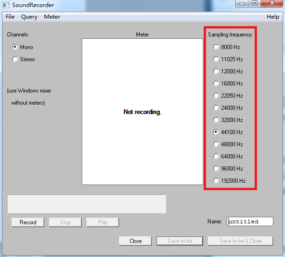Open the Query menu
285x257 pixels.
click(29, 17)
